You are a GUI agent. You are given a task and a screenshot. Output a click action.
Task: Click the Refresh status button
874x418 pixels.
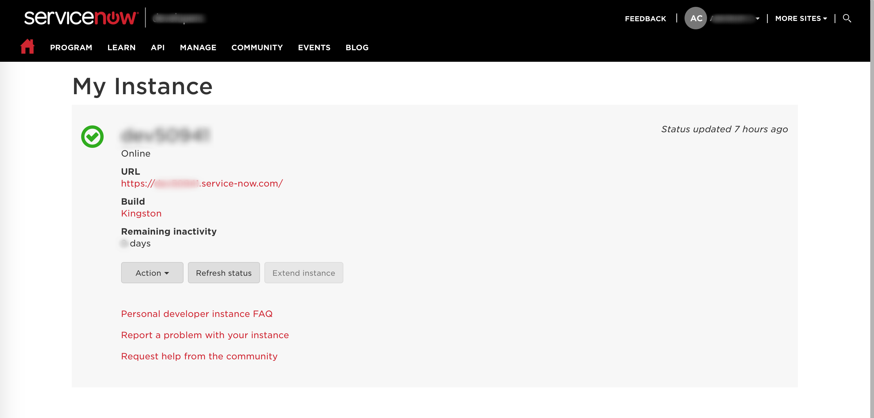(224, 273)
